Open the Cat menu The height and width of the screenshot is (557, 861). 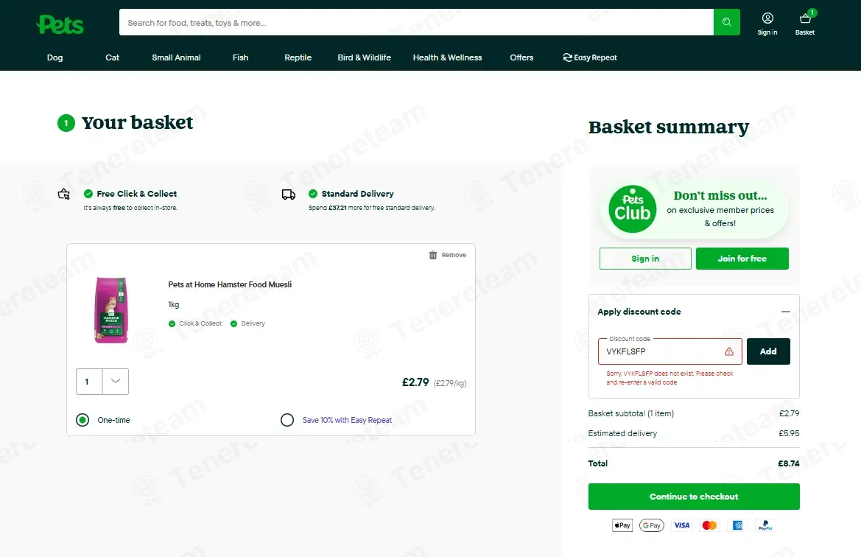pos(112,57)
